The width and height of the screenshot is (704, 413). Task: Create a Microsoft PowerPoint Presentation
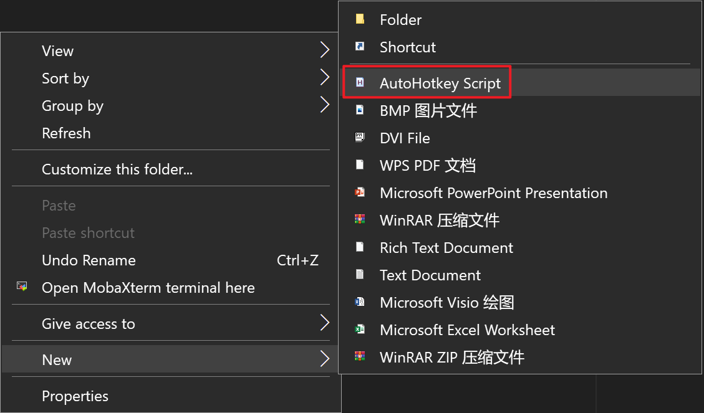pos(521,193)
